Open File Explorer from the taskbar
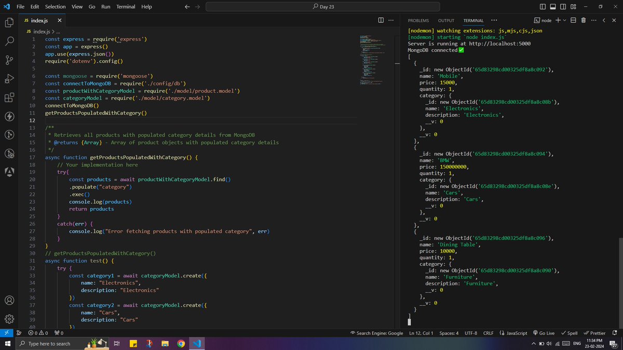Viewport: 623px width, 350px height. click(165, 344)
